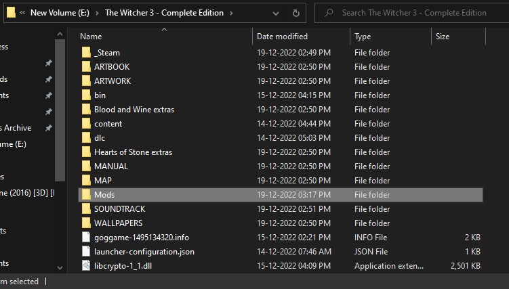The height and width of the screenshot is (289, 509).
Task: Click the libcrypto-1_1.dll file icon
Action: [x=86, y=266]
